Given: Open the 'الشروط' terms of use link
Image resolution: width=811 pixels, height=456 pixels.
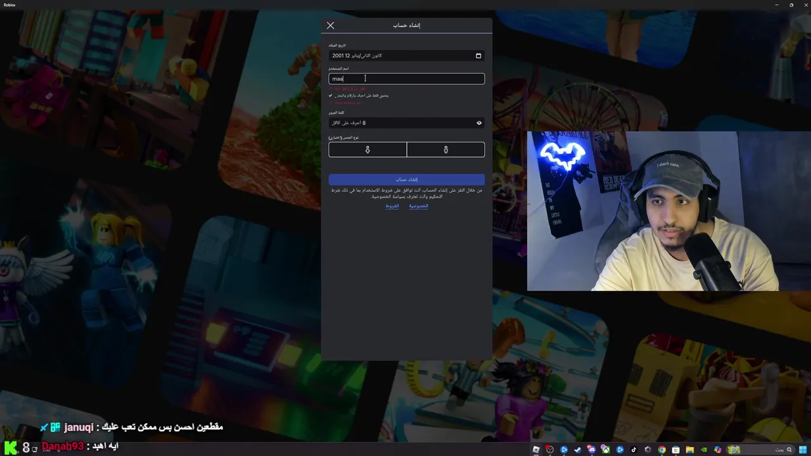Looking at the screenshot, I should point(392,206).
